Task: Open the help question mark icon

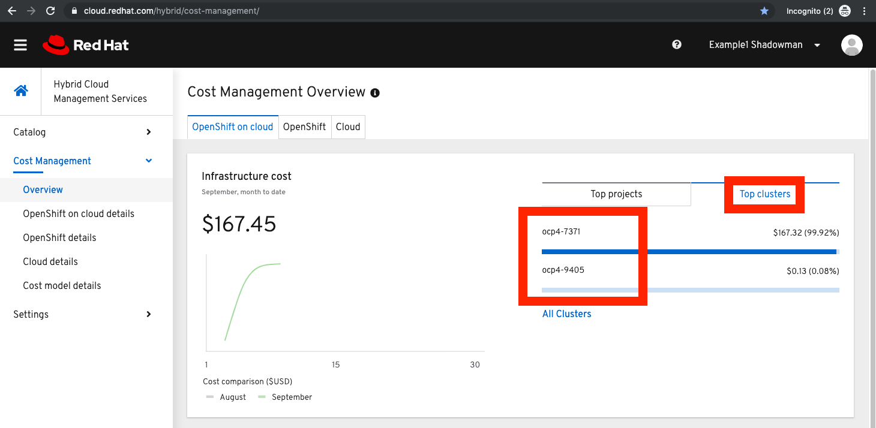Action: coord(677,44)
